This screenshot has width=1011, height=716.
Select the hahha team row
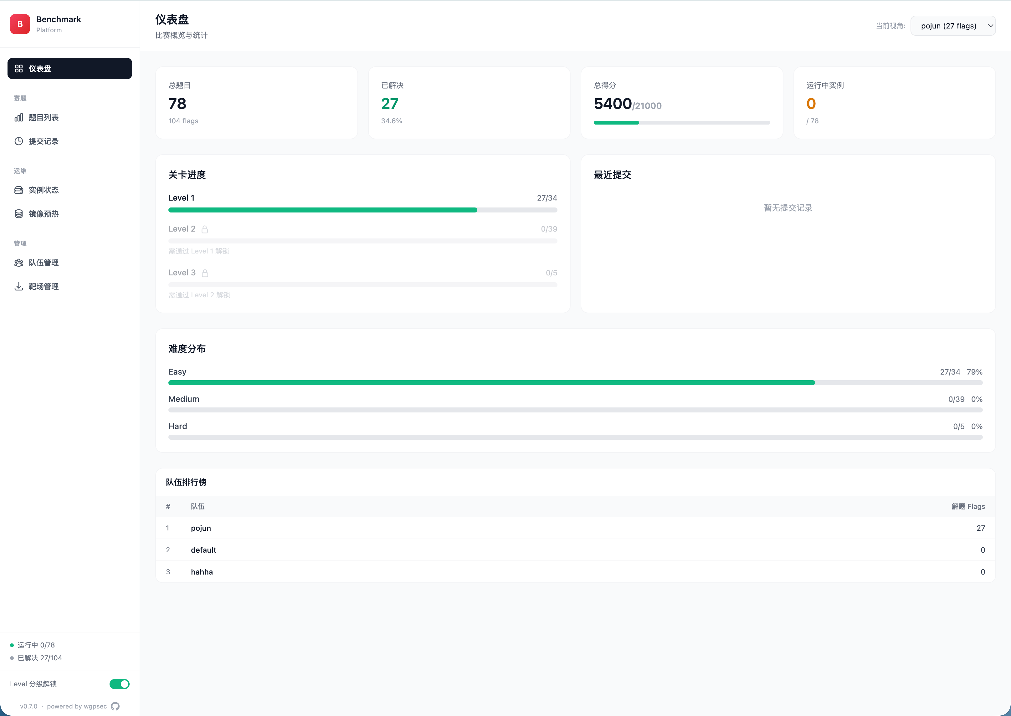(x=575, y=572)
